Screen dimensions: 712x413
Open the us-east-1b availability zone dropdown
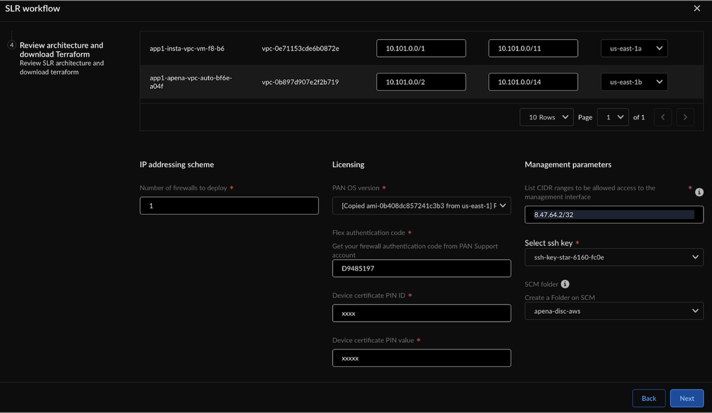634,82
